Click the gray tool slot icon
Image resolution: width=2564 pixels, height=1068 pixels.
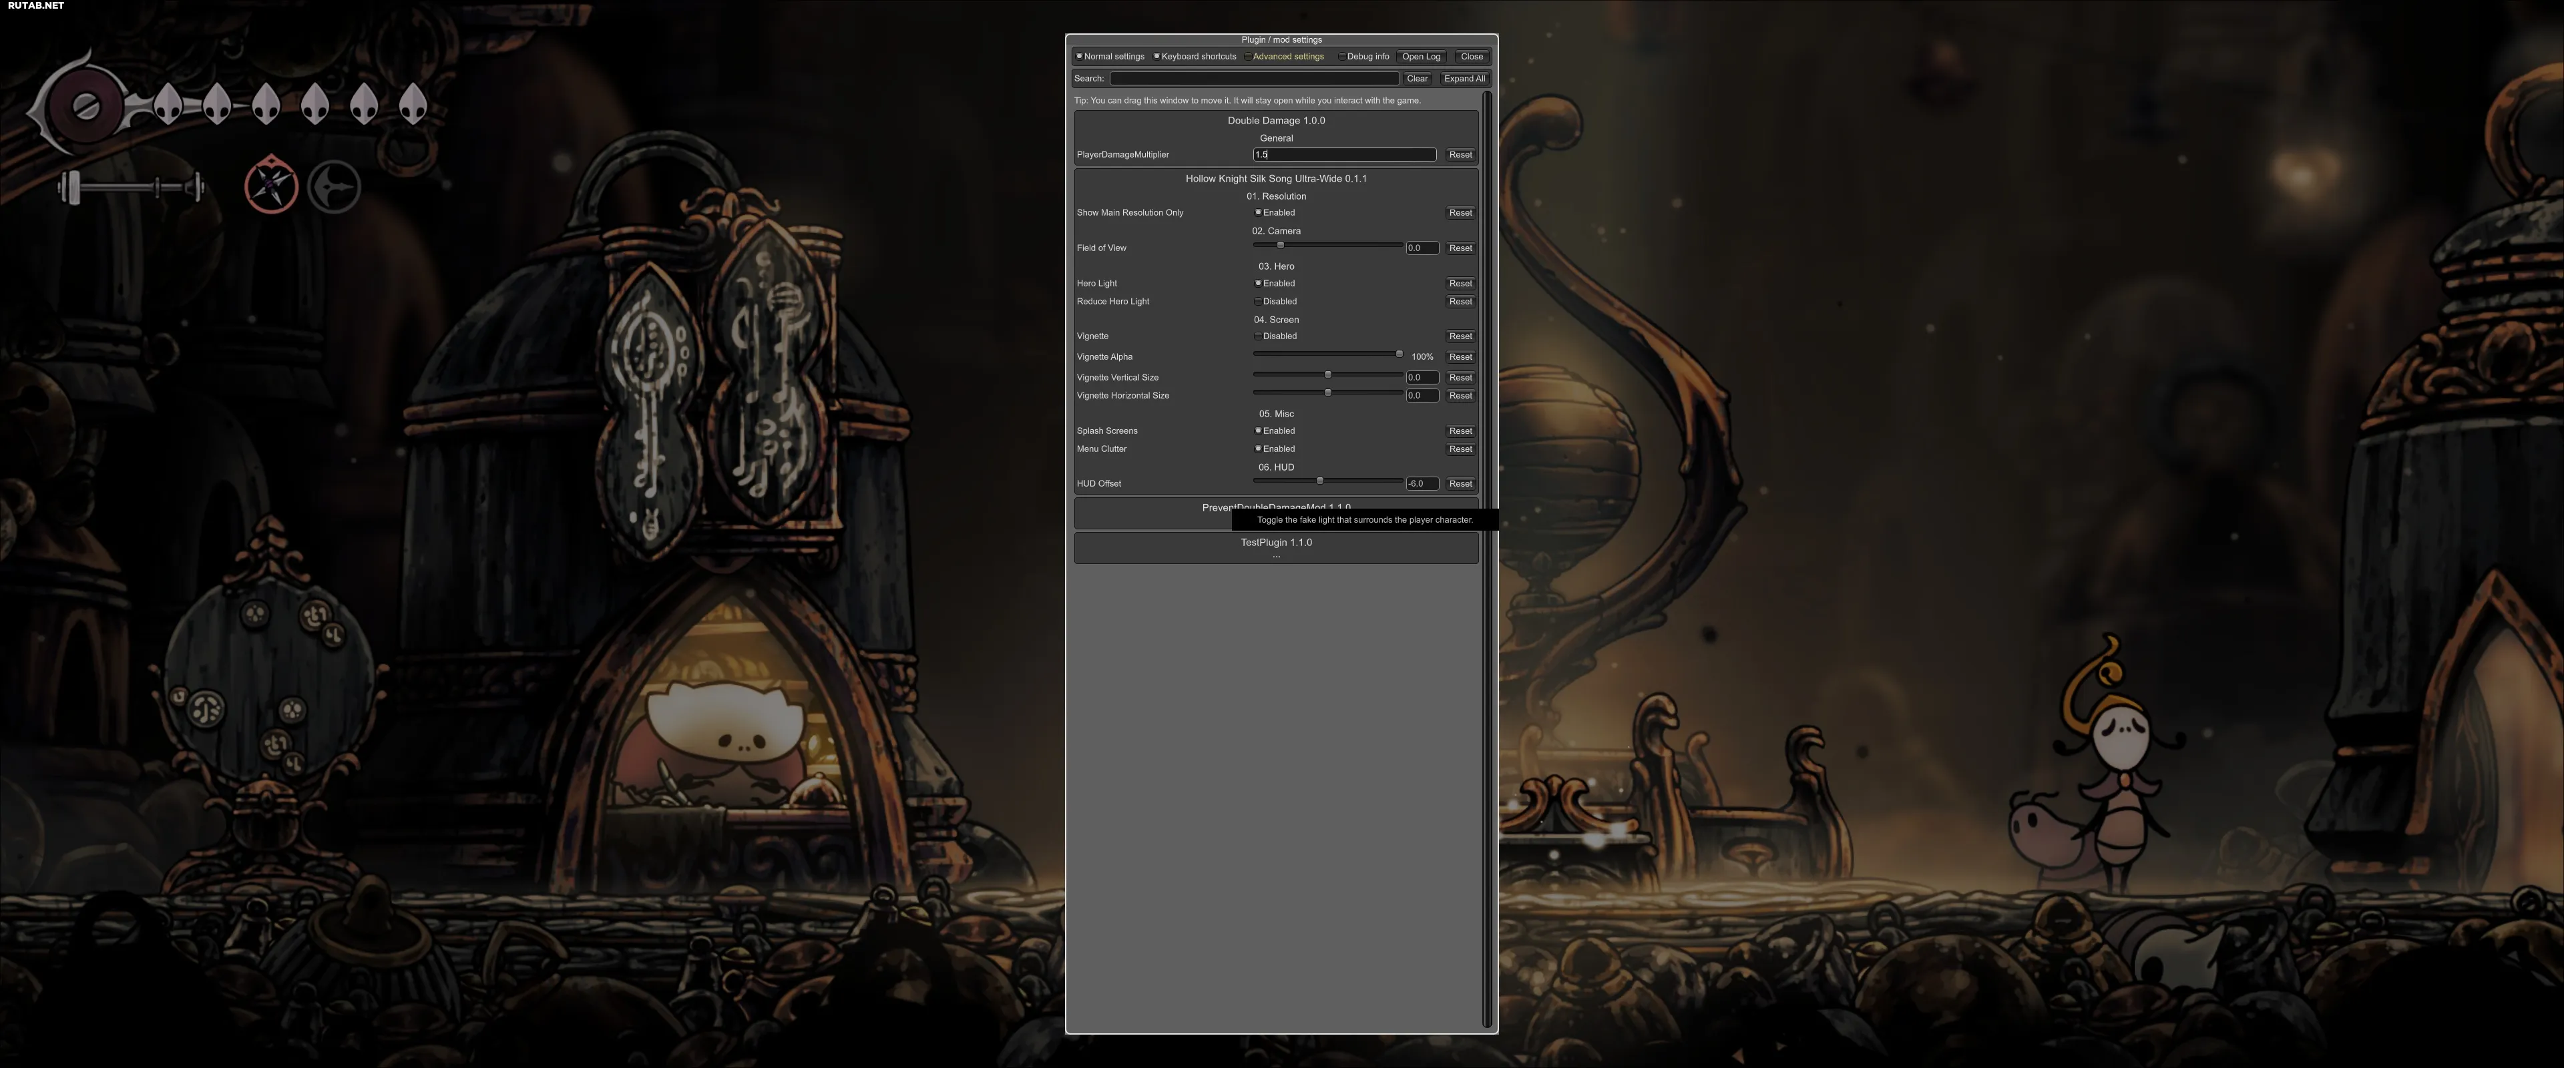click(333, 186)
